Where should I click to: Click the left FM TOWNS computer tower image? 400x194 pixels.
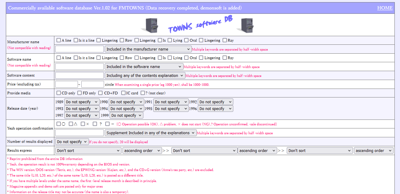pyautogui.click(x=150, y=25)
